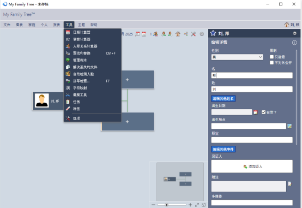Click the people count group icon
The image size is (302, 208).
coord(155,34)
